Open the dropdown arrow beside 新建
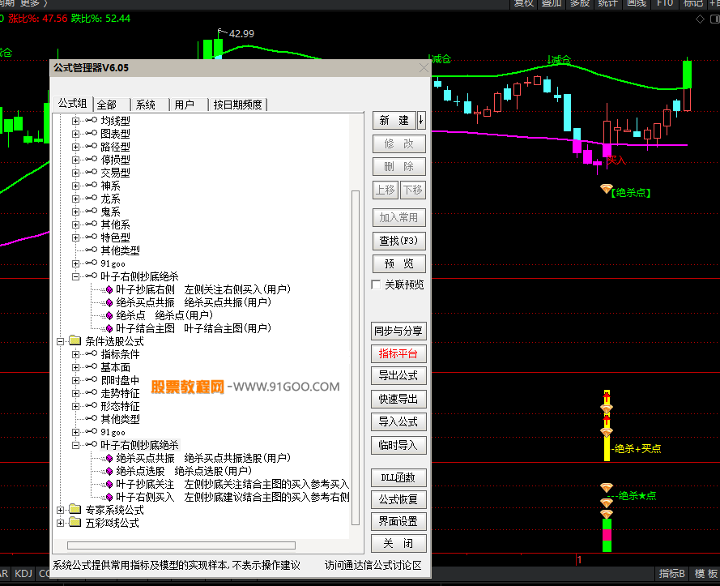 421,121
